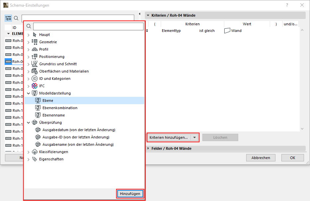The image size is (310, 201).
Task: Click the Löschen button
Action: (220, 137)
